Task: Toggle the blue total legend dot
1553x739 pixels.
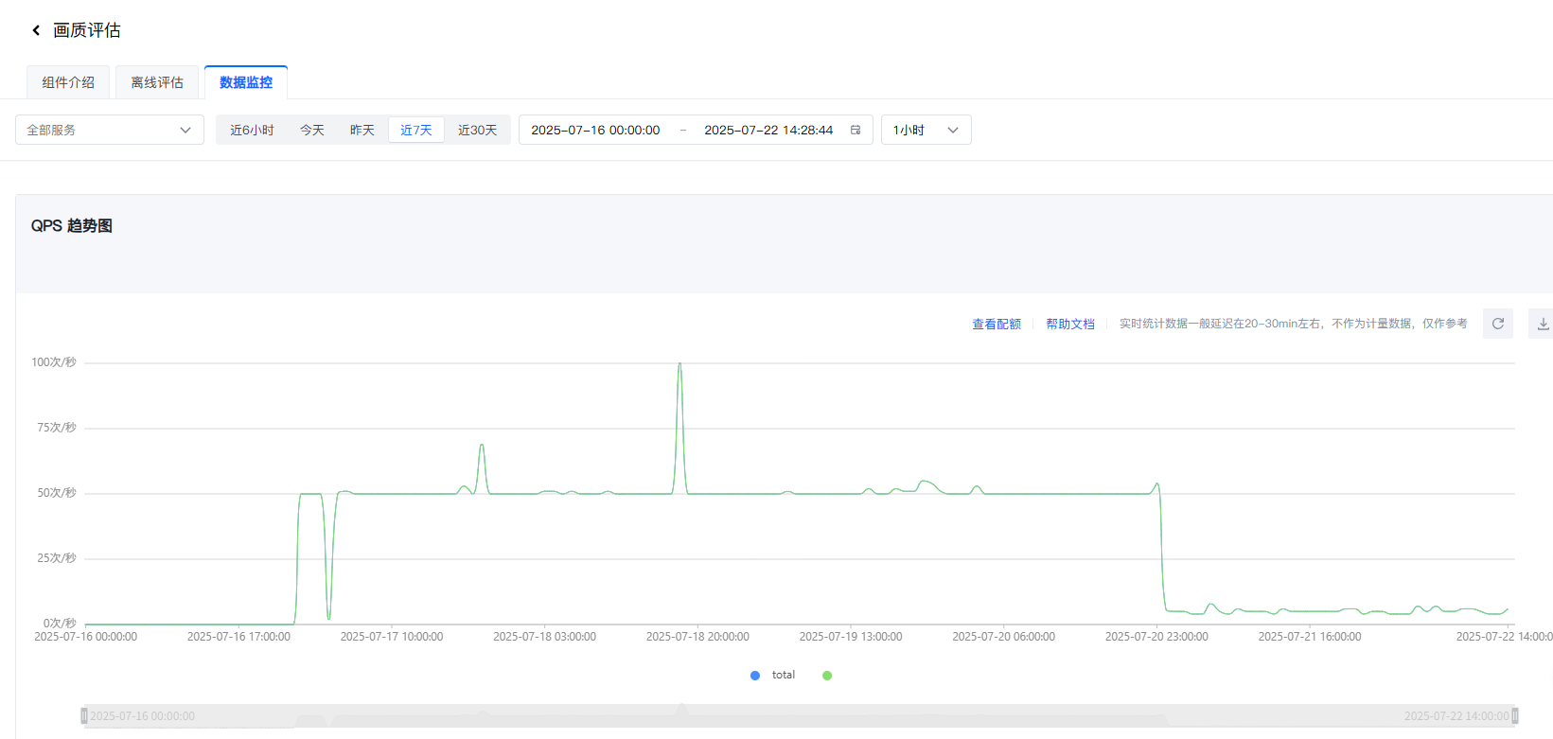Action: 755,676
